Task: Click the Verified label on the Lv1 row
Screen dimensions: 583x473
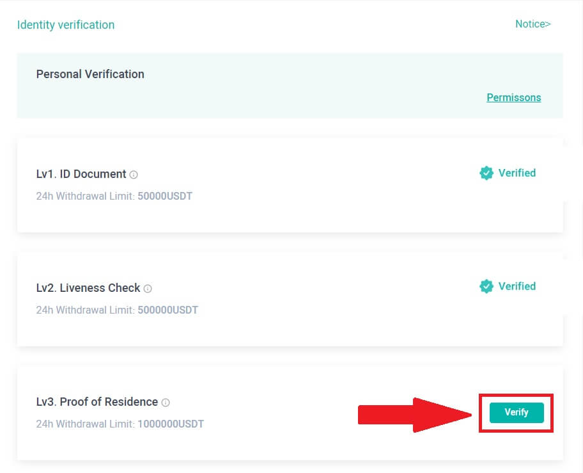Action: coord(518,173)
